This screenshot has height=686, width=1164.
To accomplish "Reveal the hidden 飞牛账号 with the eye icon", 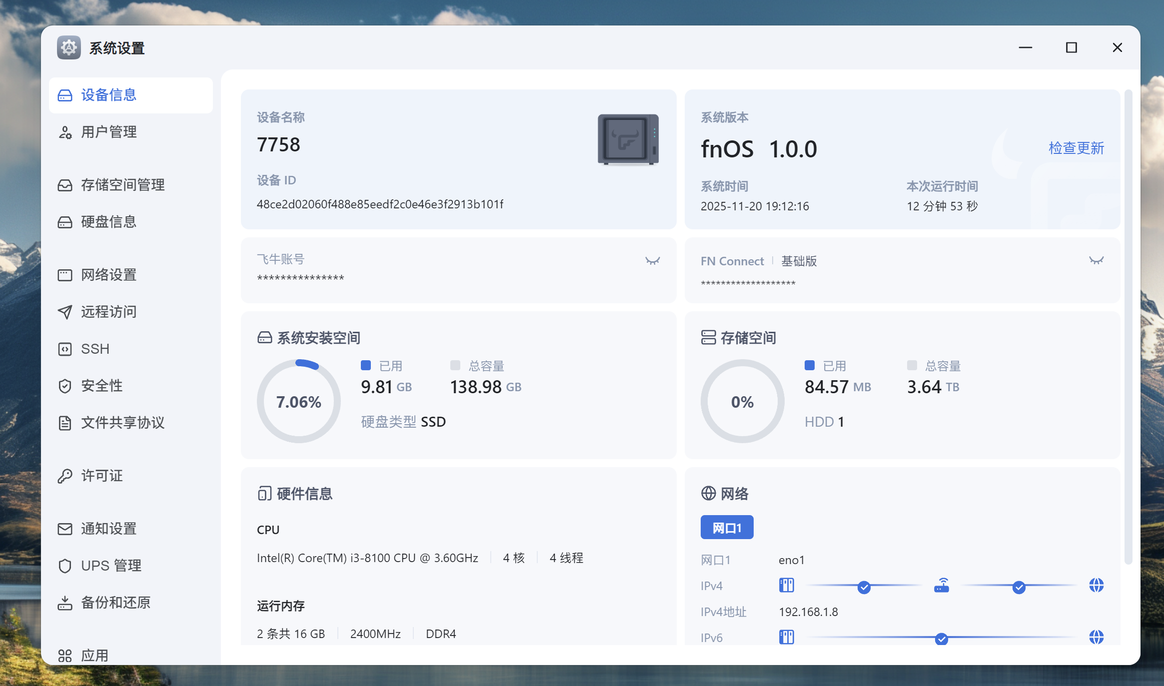I will 652,261.
